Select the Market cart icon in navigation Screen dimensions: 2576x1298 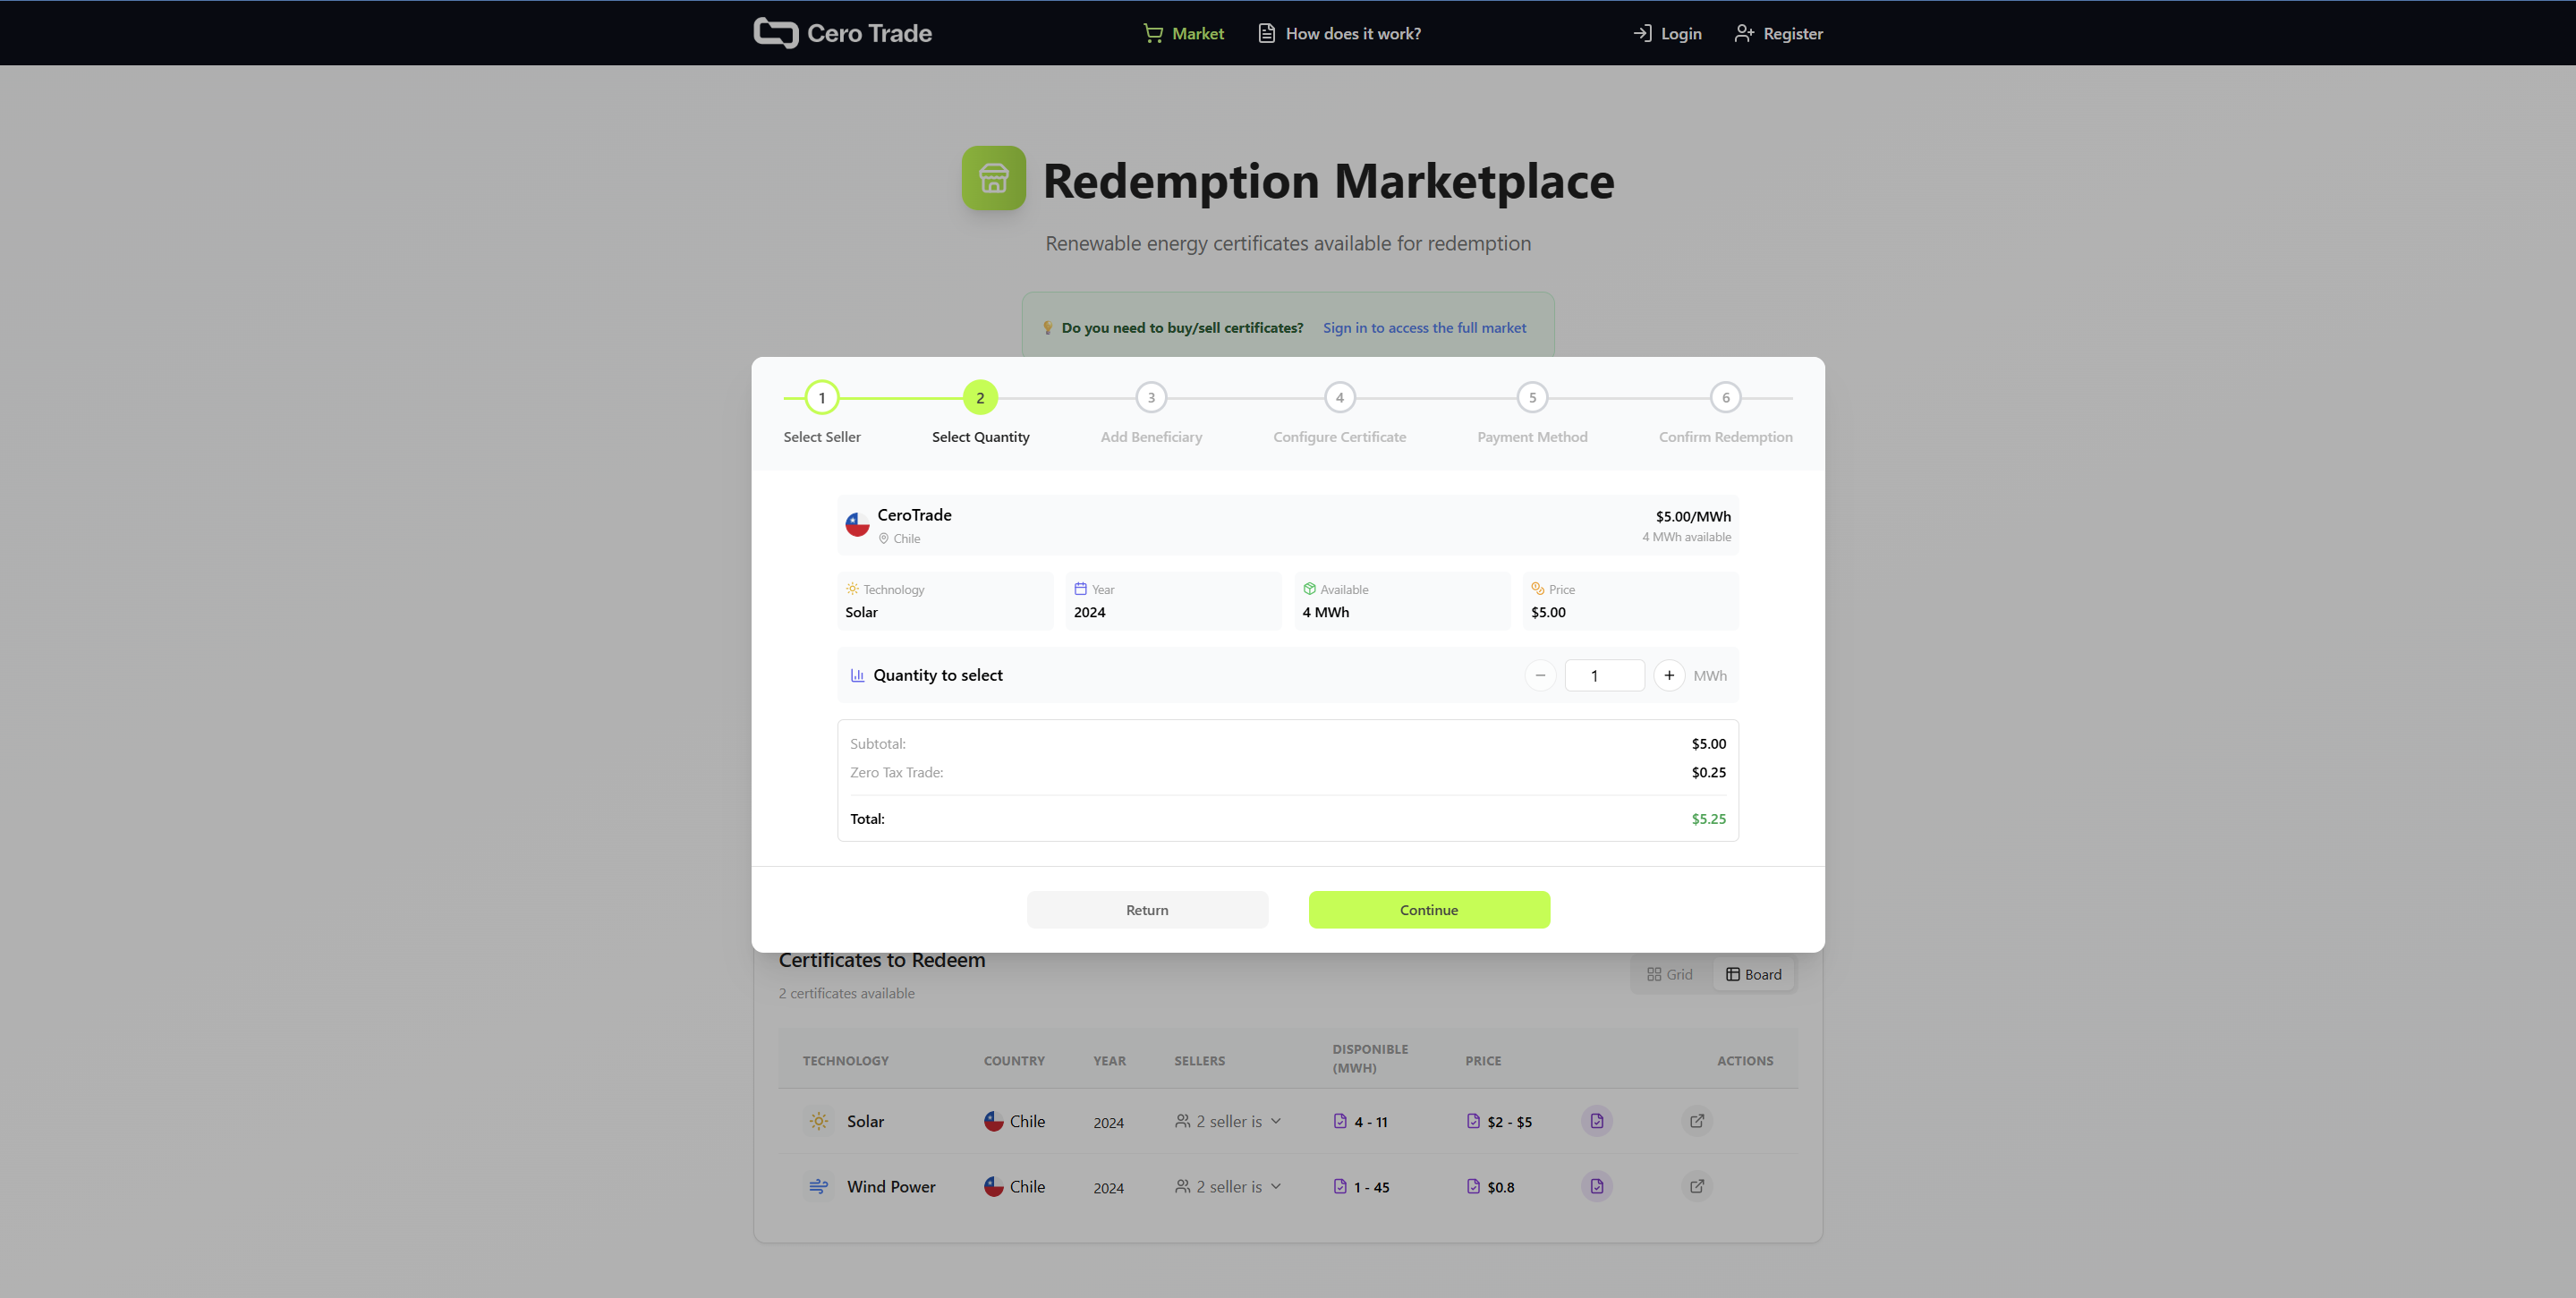click(x=1152, y=33)
